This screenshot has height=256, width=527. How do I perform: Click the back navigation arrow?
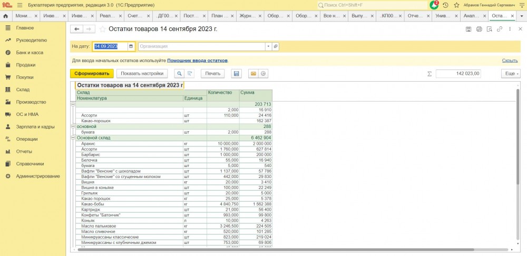pos(77,29)
